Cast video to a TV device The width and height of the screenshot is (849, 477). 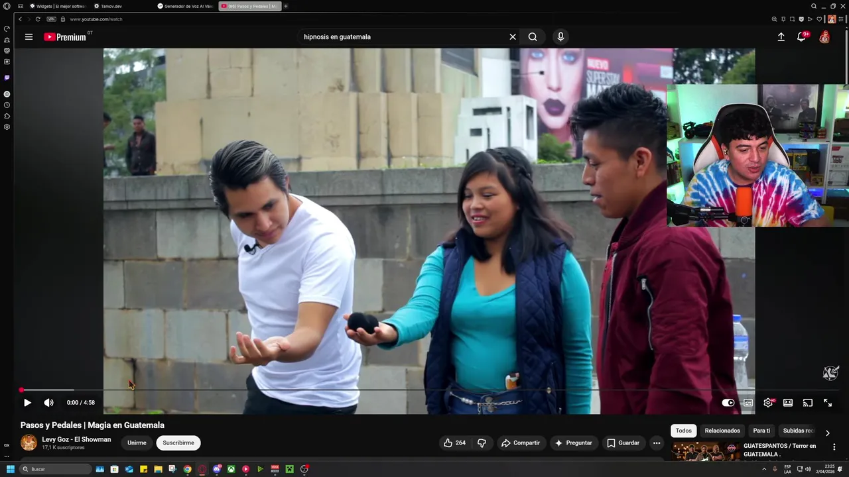click(x=808, y=402)
